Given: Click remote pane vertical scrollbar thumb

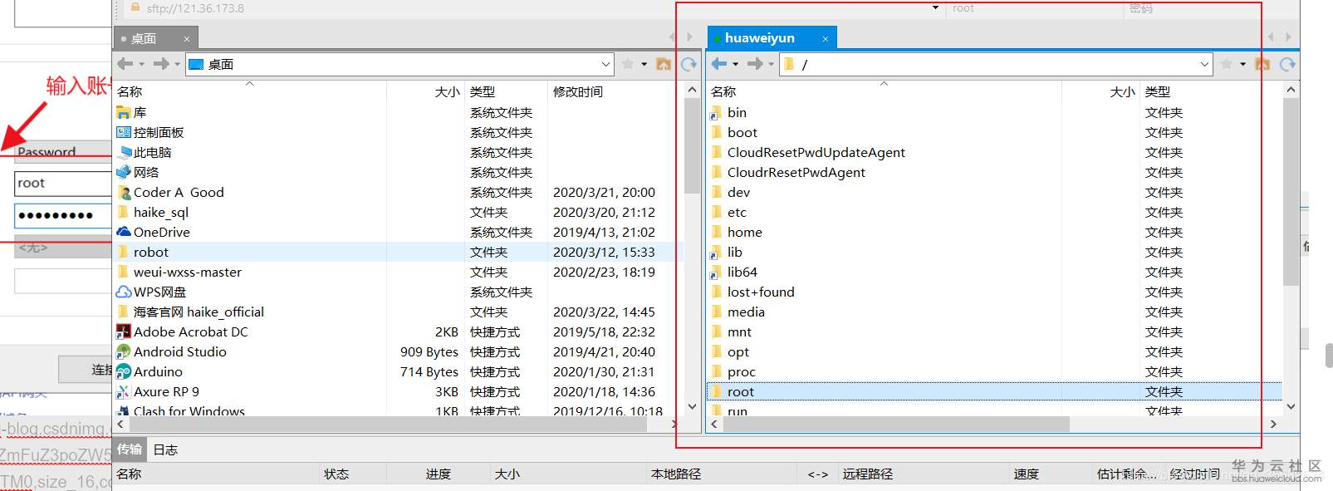Looking at the screenshot, I should pos(1290,191).
